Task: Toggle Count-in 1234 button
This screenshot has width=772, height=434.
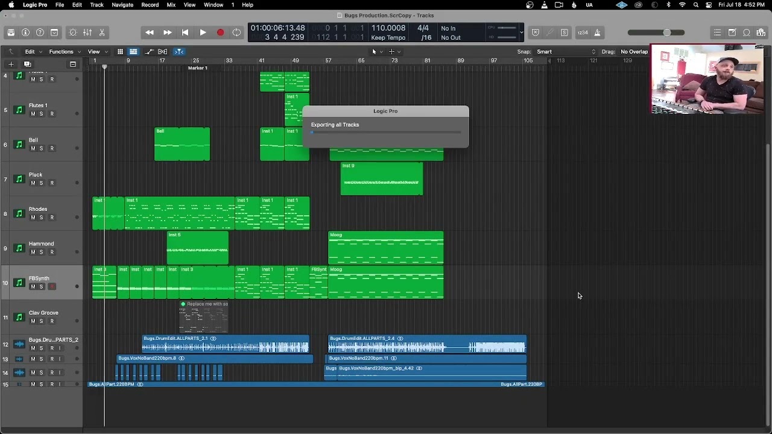Action: 583,33
